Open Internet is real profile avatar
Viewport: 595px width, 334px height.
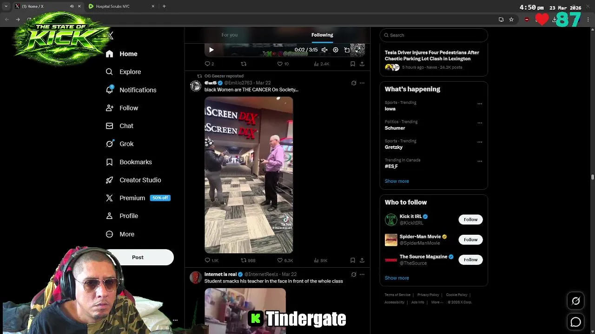[x=196, y=277]
